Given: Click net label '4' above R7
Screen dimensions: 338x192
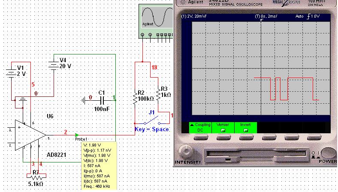Looking at the screenshot, I should (x=40, y=164).
